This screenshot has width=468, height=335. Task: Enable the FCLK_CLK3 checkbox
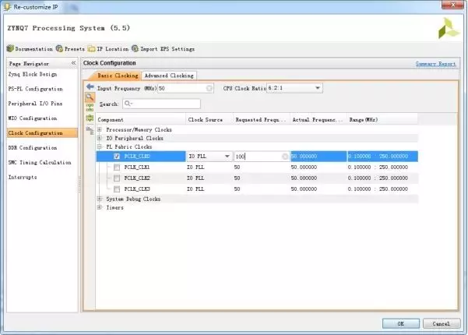click(x=117, y=189)
